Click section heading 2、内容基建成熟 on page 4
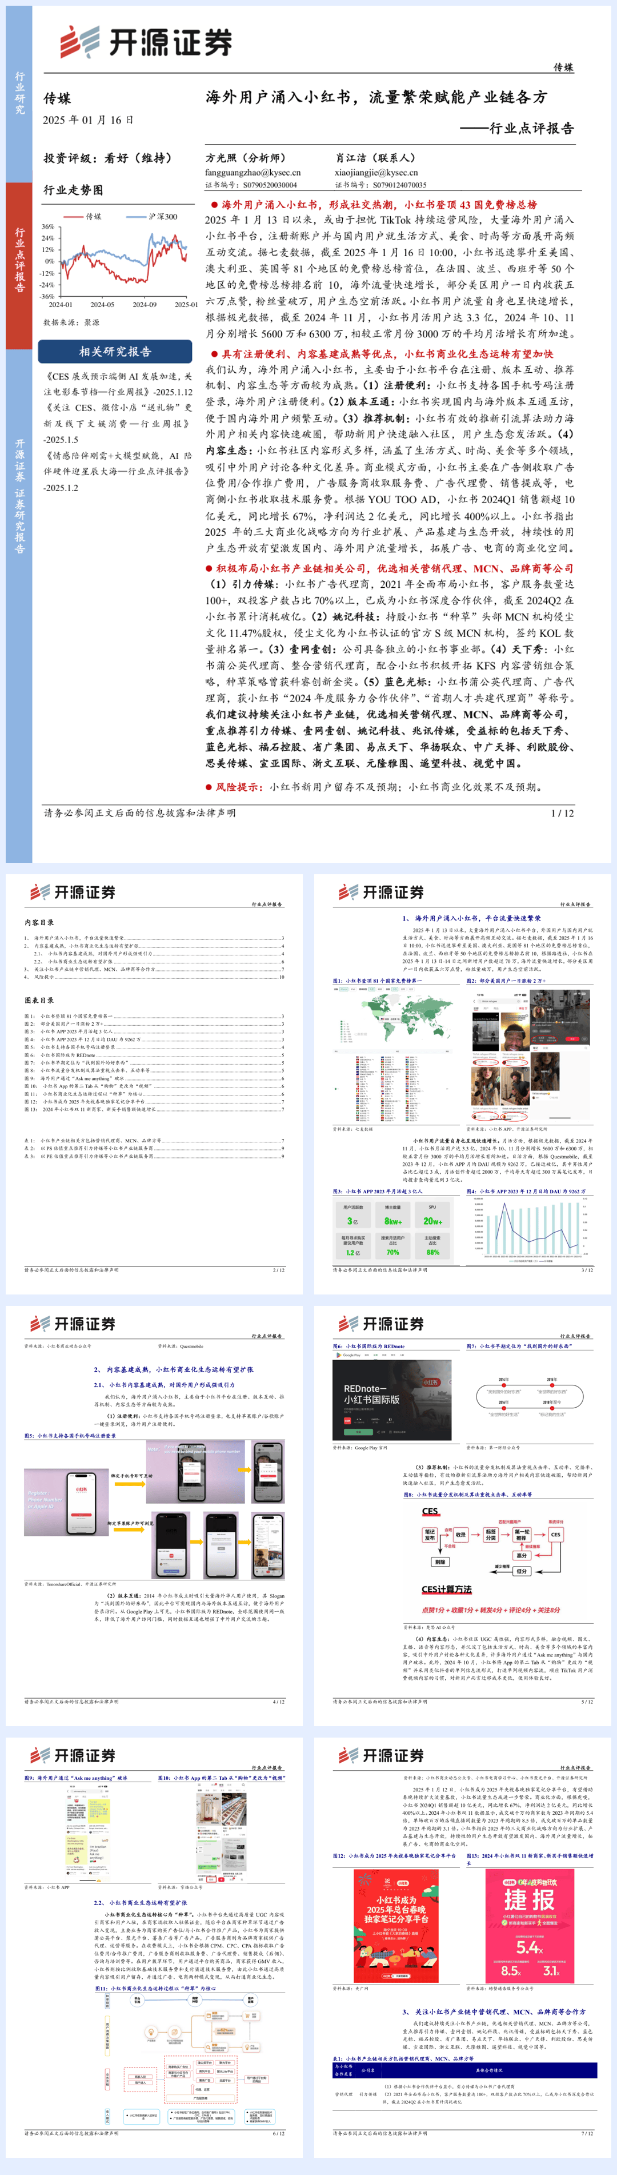 (x=173, y=1369)
